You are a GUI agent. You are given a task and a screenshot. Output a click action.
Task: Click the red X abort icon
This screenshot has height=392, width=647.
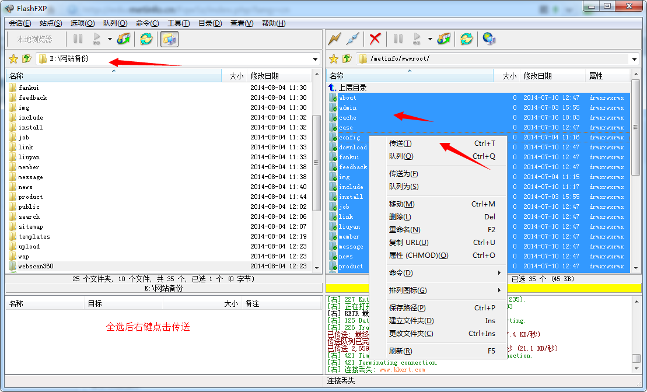point(375,39)
